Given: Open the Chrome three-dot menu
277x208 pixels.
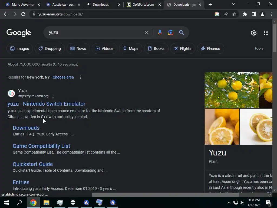Looking at the screenshot, I should pos(271,14).
